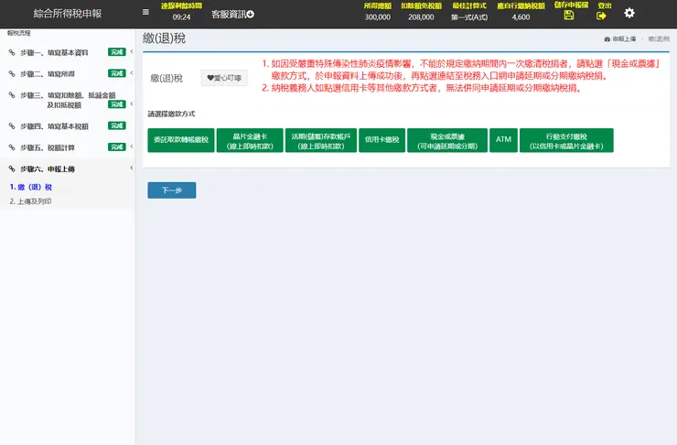This screenshot has height=445, width=677.
Task: Click link icon beside 步驟一 填寫基本資料
Action: pyautogui.click(x=12, y=52)
